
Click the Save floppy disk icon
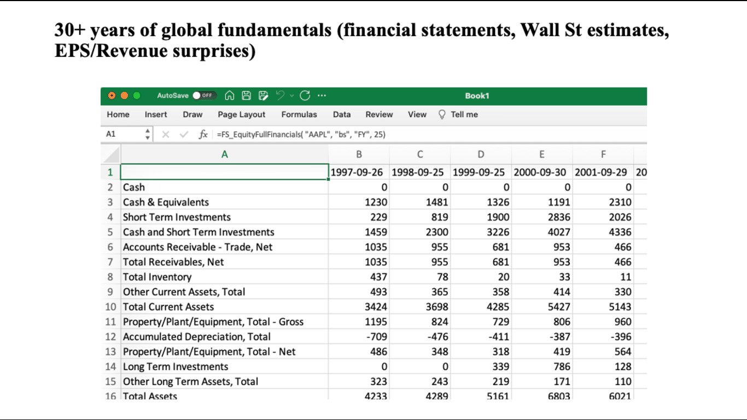(x=247, y=96)
